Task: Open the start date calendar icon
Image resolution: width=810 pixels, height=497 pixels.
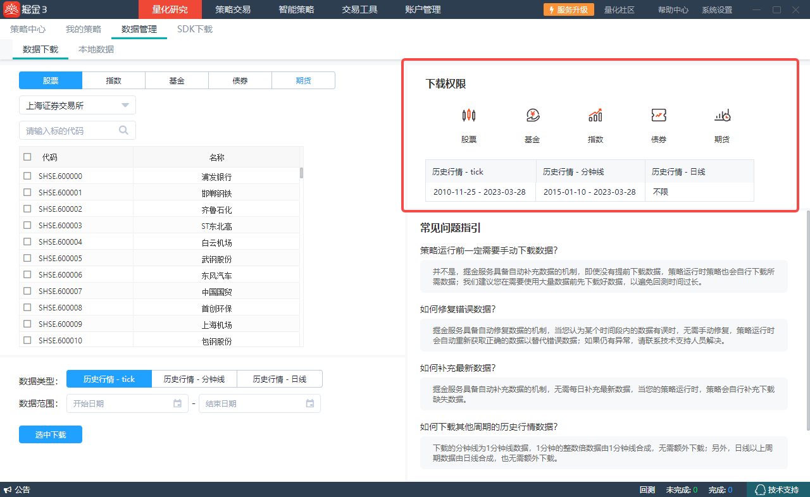Action: pyautogui.click(x=177, y=403)
